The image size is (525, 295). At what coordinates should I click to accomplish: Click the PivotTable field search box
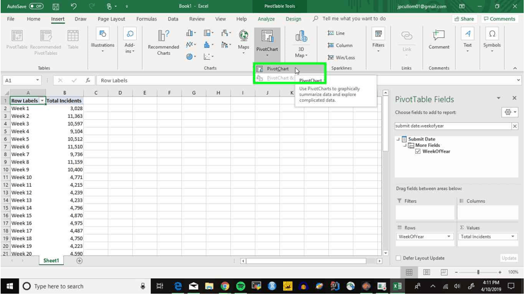[452, 126]
